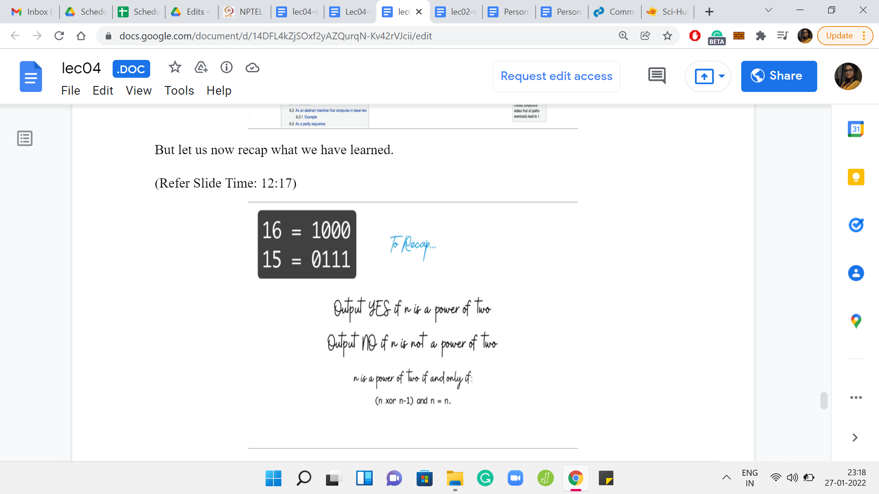Hide the side panel chevron
This screenshot has width=879, height=494.
tap(855, 438)
